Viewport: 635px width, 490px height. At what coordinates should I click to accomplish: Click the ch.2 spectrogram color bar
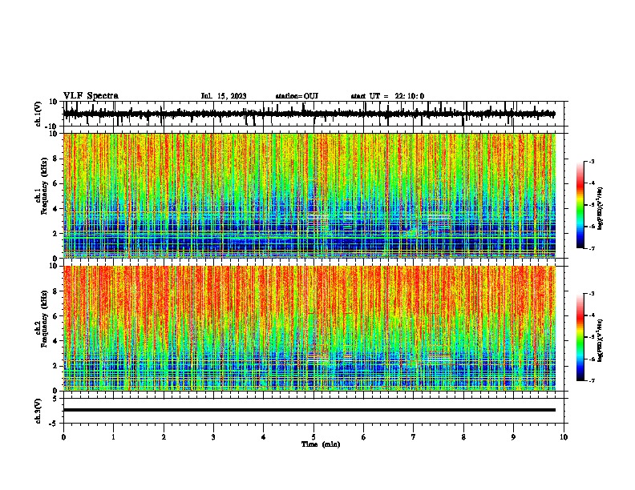(580, 337)
